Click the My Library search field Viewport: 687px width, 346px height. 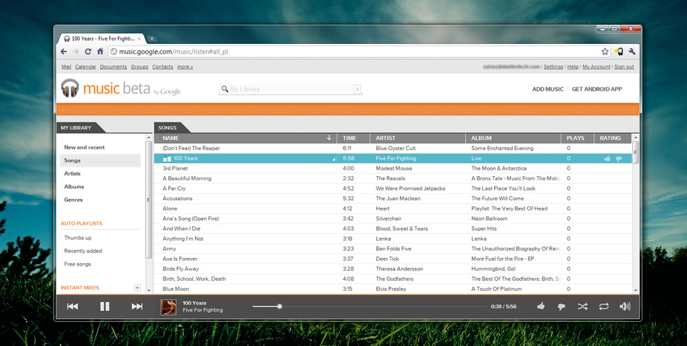tap(290, 89)
